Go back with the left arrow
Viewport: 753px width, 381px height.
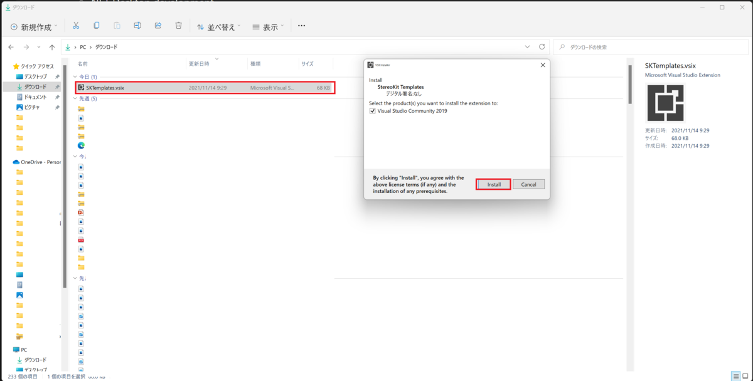coord(11,47)
